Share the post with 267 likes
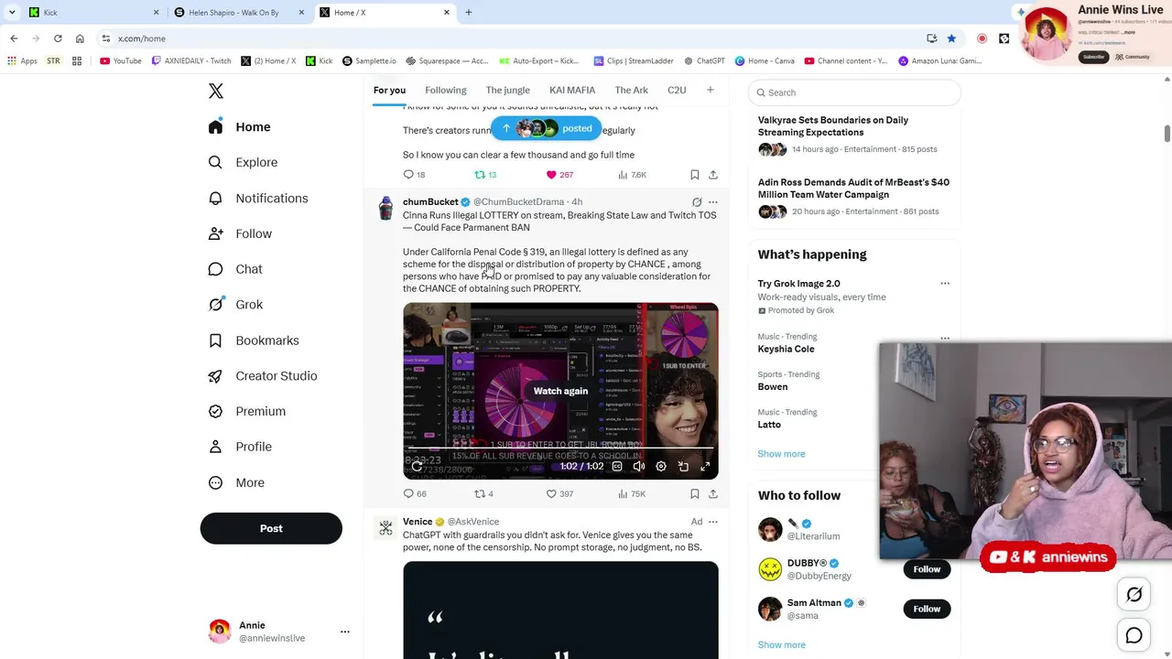Viewport: 1172px width, 659px height. [x=713, y=175]
